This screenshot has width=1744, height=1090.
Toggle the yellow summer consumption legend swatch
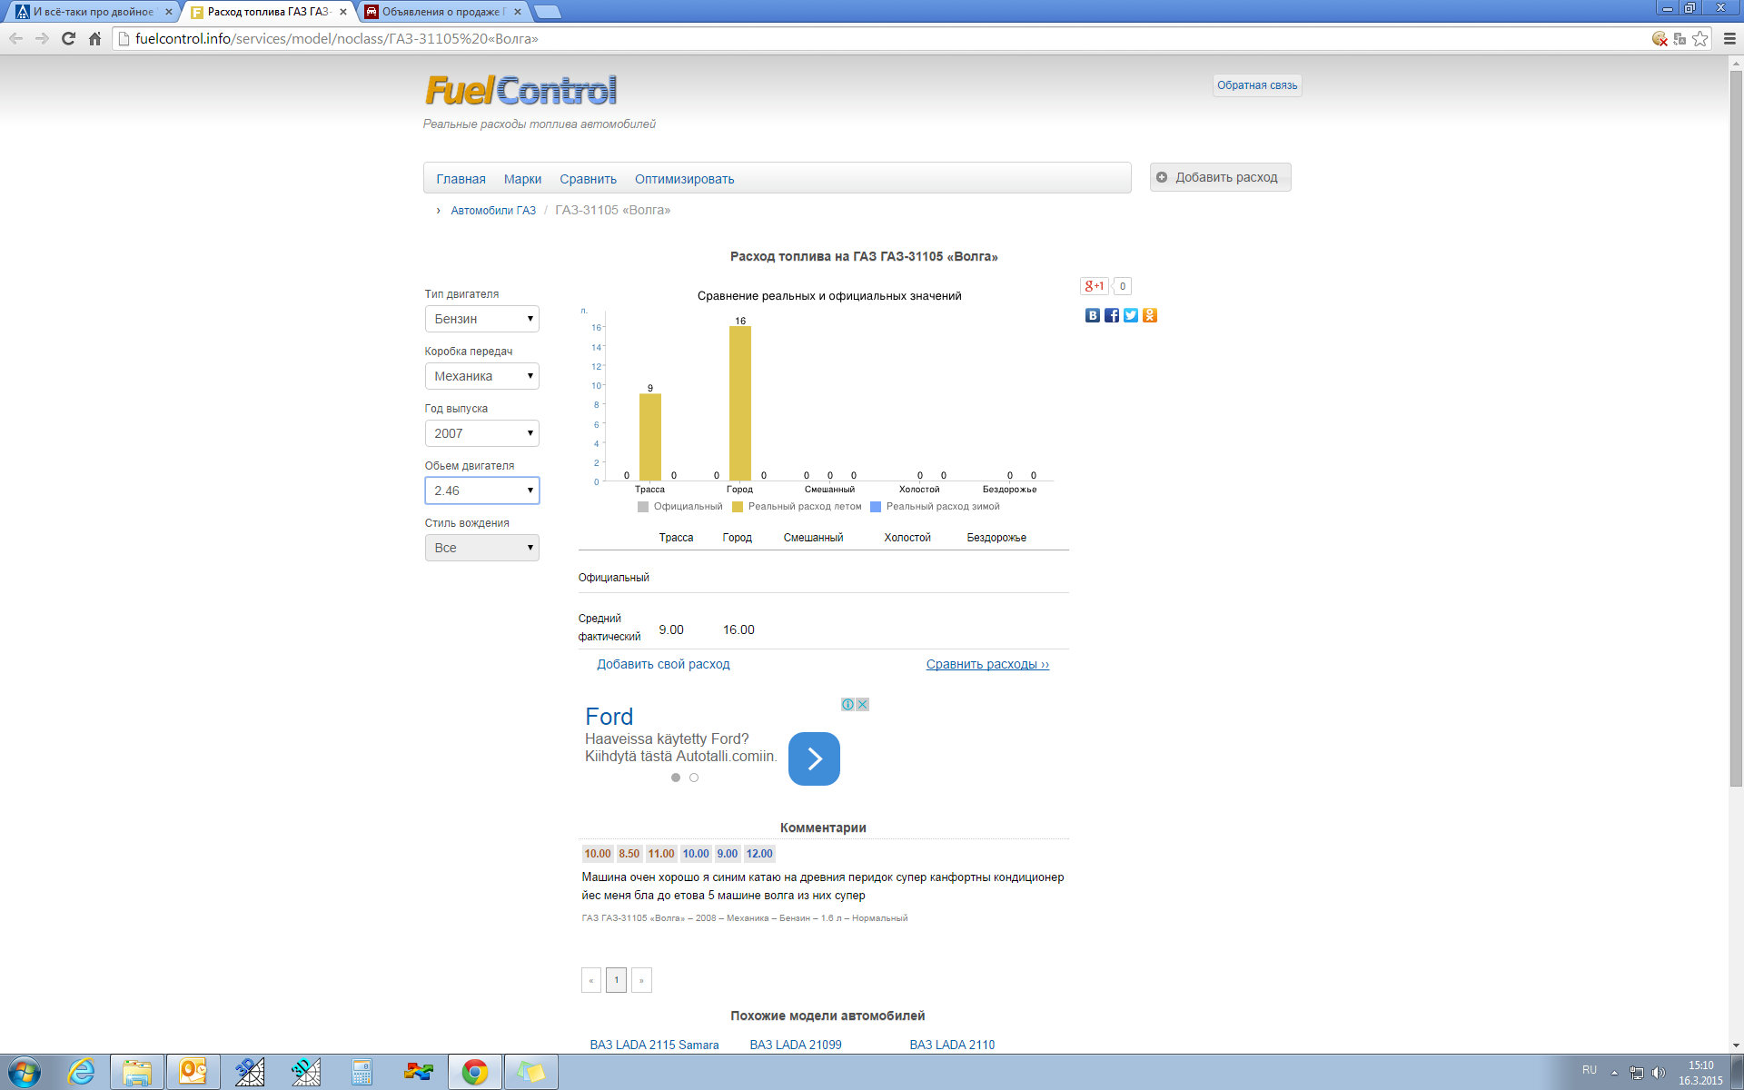(x=738, y=507)
